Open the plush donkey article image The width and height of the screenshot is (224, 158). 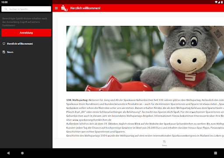[x=145, y=58]
